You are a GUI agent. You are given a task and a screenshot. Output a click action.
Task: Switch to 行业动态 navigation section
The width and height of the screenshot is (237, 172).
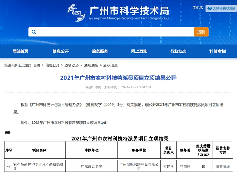coord(178,52)
